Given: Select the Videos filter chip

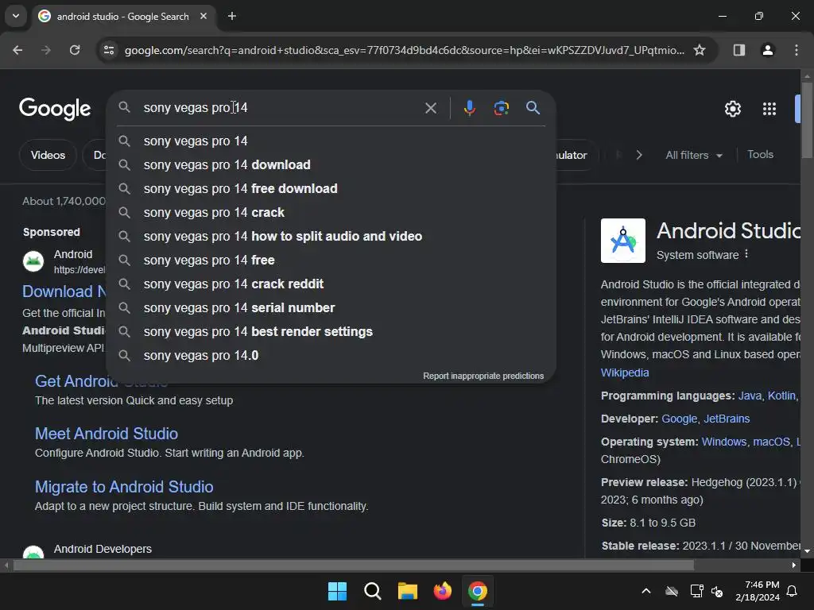Looking at the screenshot, I should click(48, 155).
